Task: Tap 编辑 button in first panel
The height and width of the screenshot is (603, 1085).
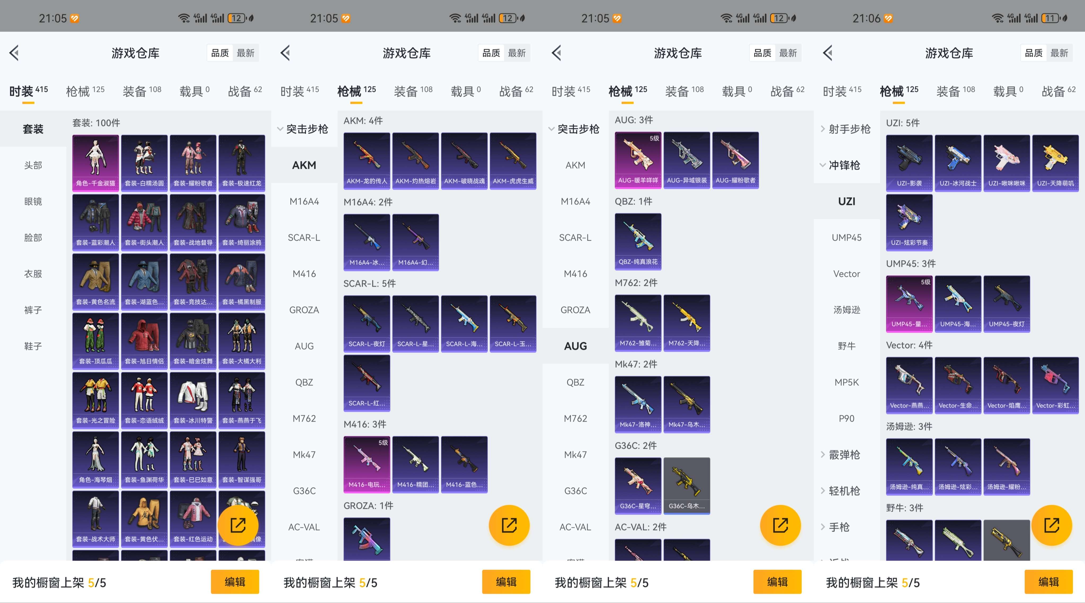Action: coord(235,582)
